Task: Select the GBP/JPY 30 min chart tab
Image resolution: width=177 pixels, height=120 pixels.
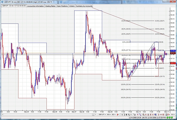Action: pos(14,6)
